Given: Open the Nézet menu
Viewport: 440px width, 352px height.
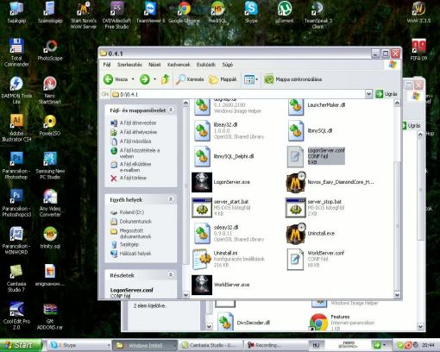Looking at the screenshot, I should point(154,65).
